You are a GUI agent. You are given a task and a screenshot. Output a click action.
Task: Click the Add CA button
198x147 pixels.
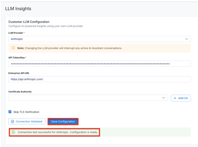pyautogui.click(x=181, y=98)
